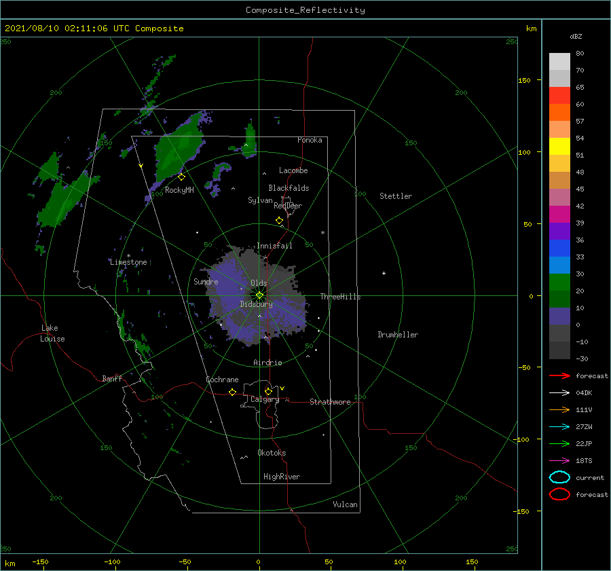Click the Lake Louise label
611x571 pixels.
52,333
